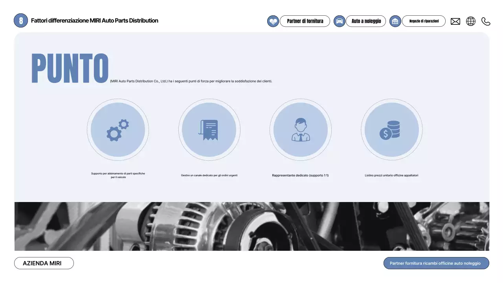Click the heart handshake partner icon

point(273,21)
